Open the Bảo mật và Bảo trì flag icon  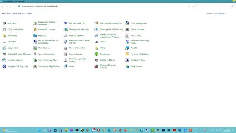point(66,23)
